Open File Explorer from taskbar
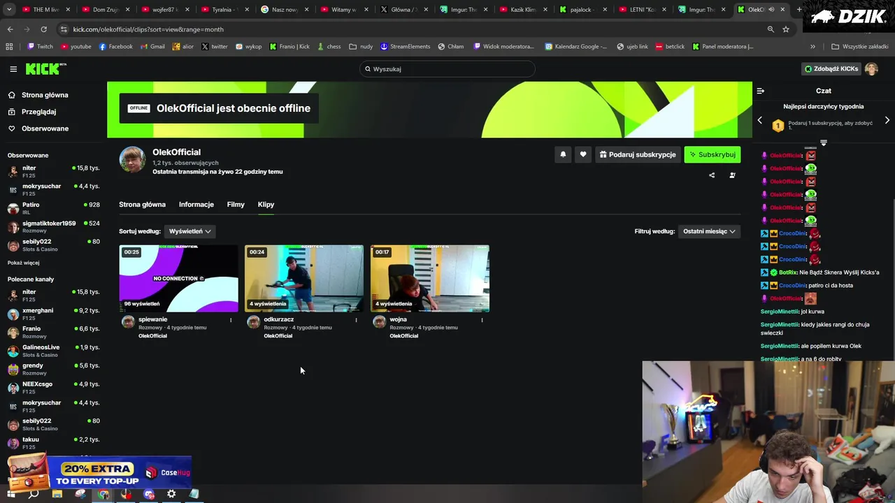The width and height of the screenshot is (895, 503). (x=57, y=494)
